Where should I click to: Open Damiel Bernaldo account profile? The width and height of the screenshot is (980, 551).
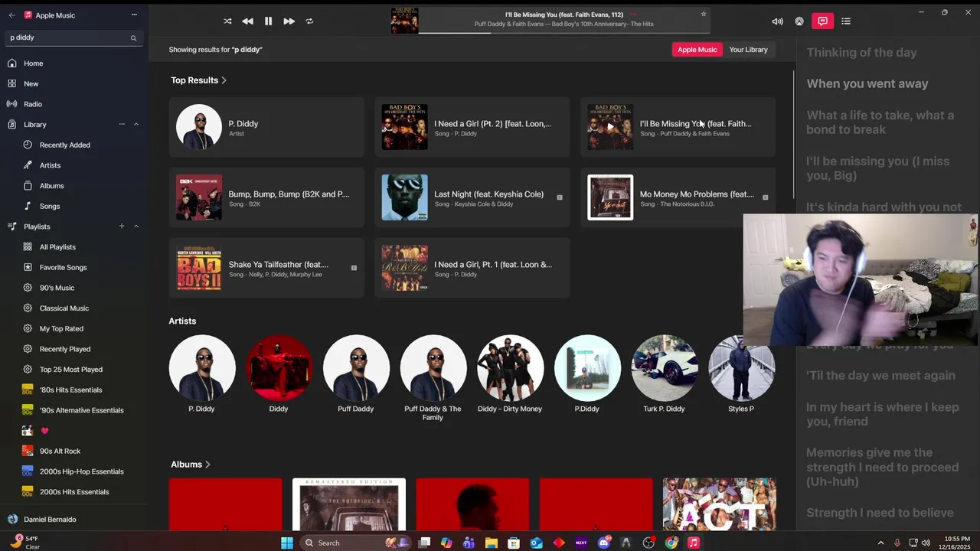coord(73,519)
